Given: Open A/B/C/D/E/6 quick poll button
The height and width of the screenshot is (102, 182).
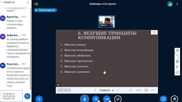Looking at the screenshot, I should coord(64,90).
